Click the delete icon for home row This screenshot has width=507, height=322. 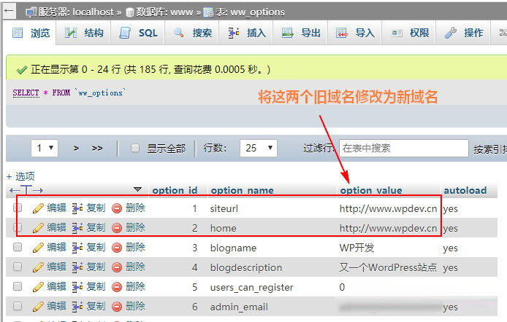click(117, 228)
